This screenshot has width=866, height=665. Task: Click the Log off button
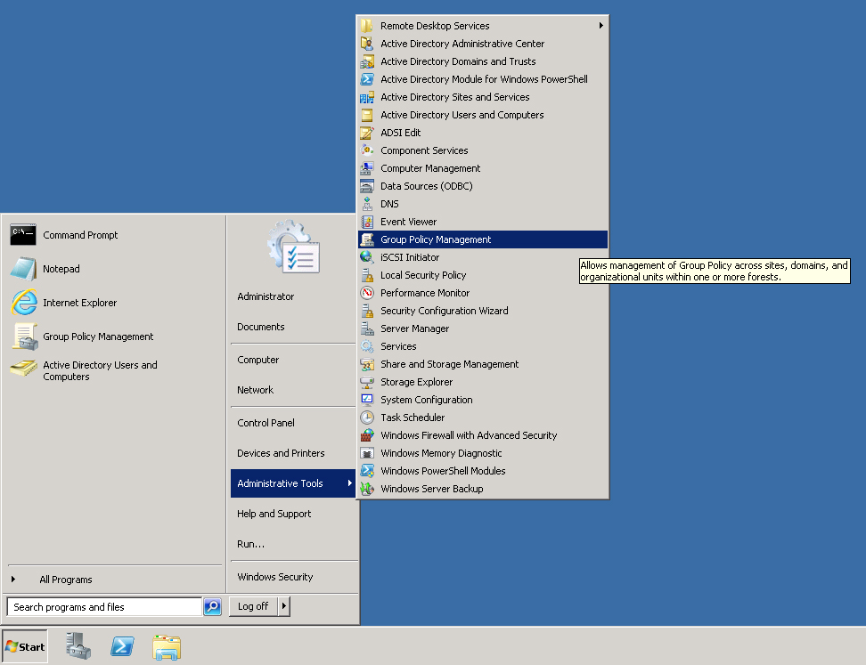coord(253,606)
